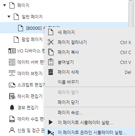Click the scissors icon for 페이지 잘라내기
Image resolution: width=135 pixels, height=136 pixels.
51,42
